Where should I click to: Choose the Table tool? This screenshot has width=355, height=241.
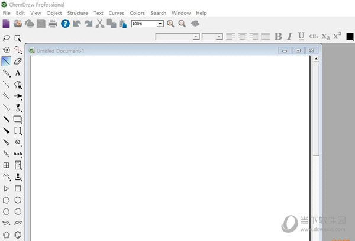(x=7, y=165)
